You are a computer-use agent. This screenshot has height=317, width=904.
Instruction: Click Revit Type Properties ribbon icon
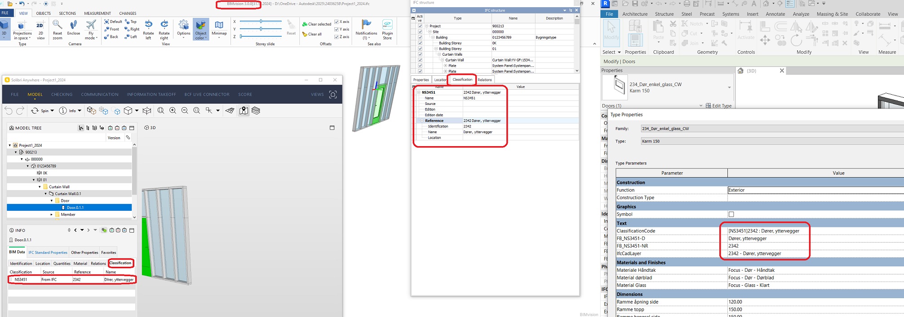635,26
